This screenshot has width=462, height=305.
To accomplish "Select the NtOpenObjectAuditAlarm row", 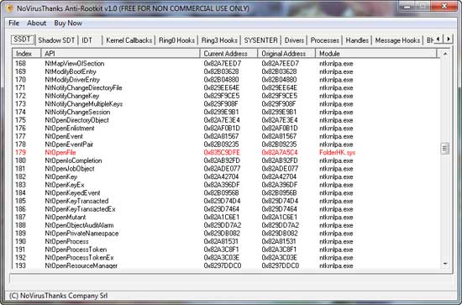I will (x=226, y=225).
